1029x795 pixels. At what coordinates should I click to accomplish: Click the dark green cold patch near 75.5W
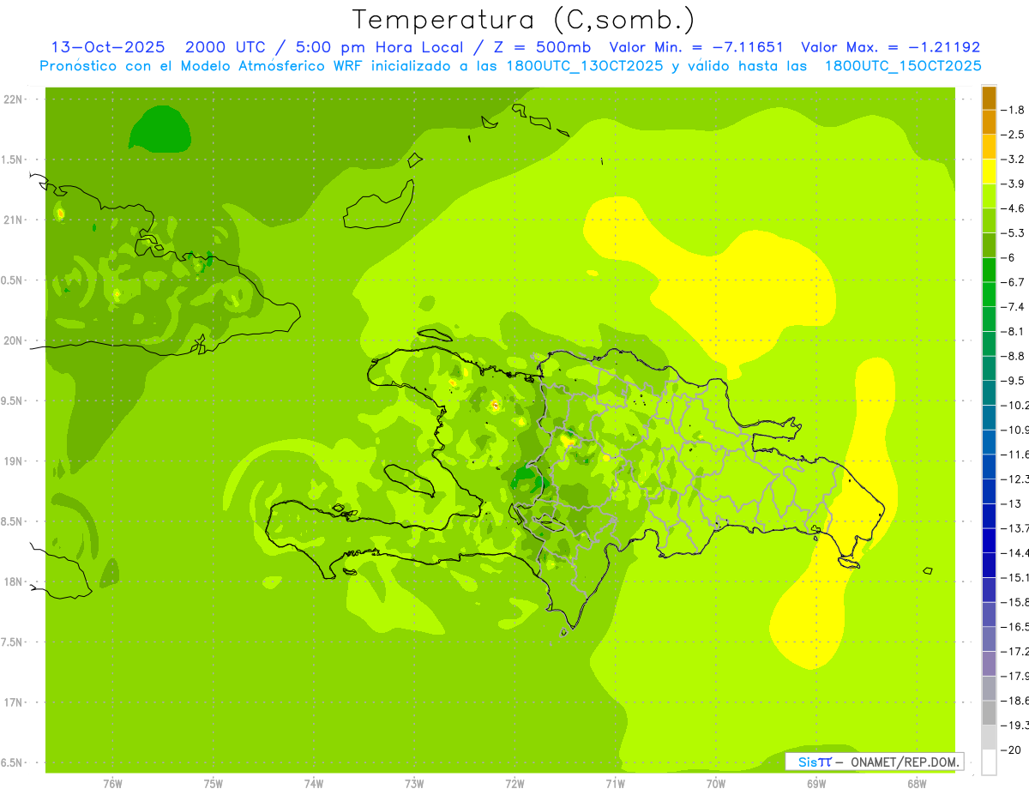[159, 129]
